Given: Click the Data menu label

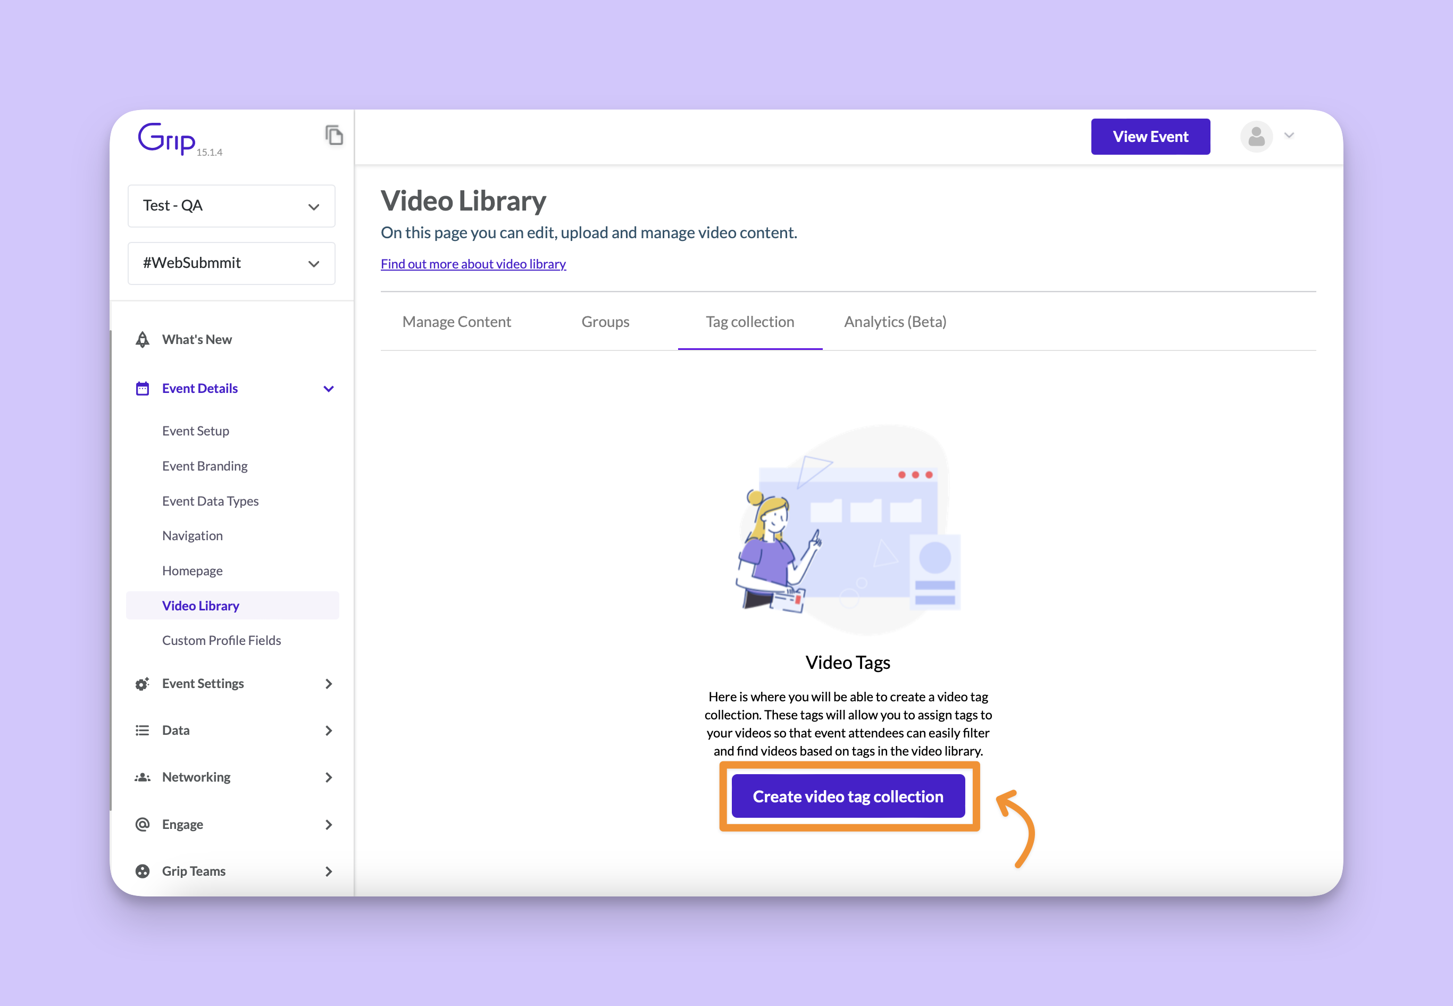Looking at the screenshot, I should click(x=176, y=731).
